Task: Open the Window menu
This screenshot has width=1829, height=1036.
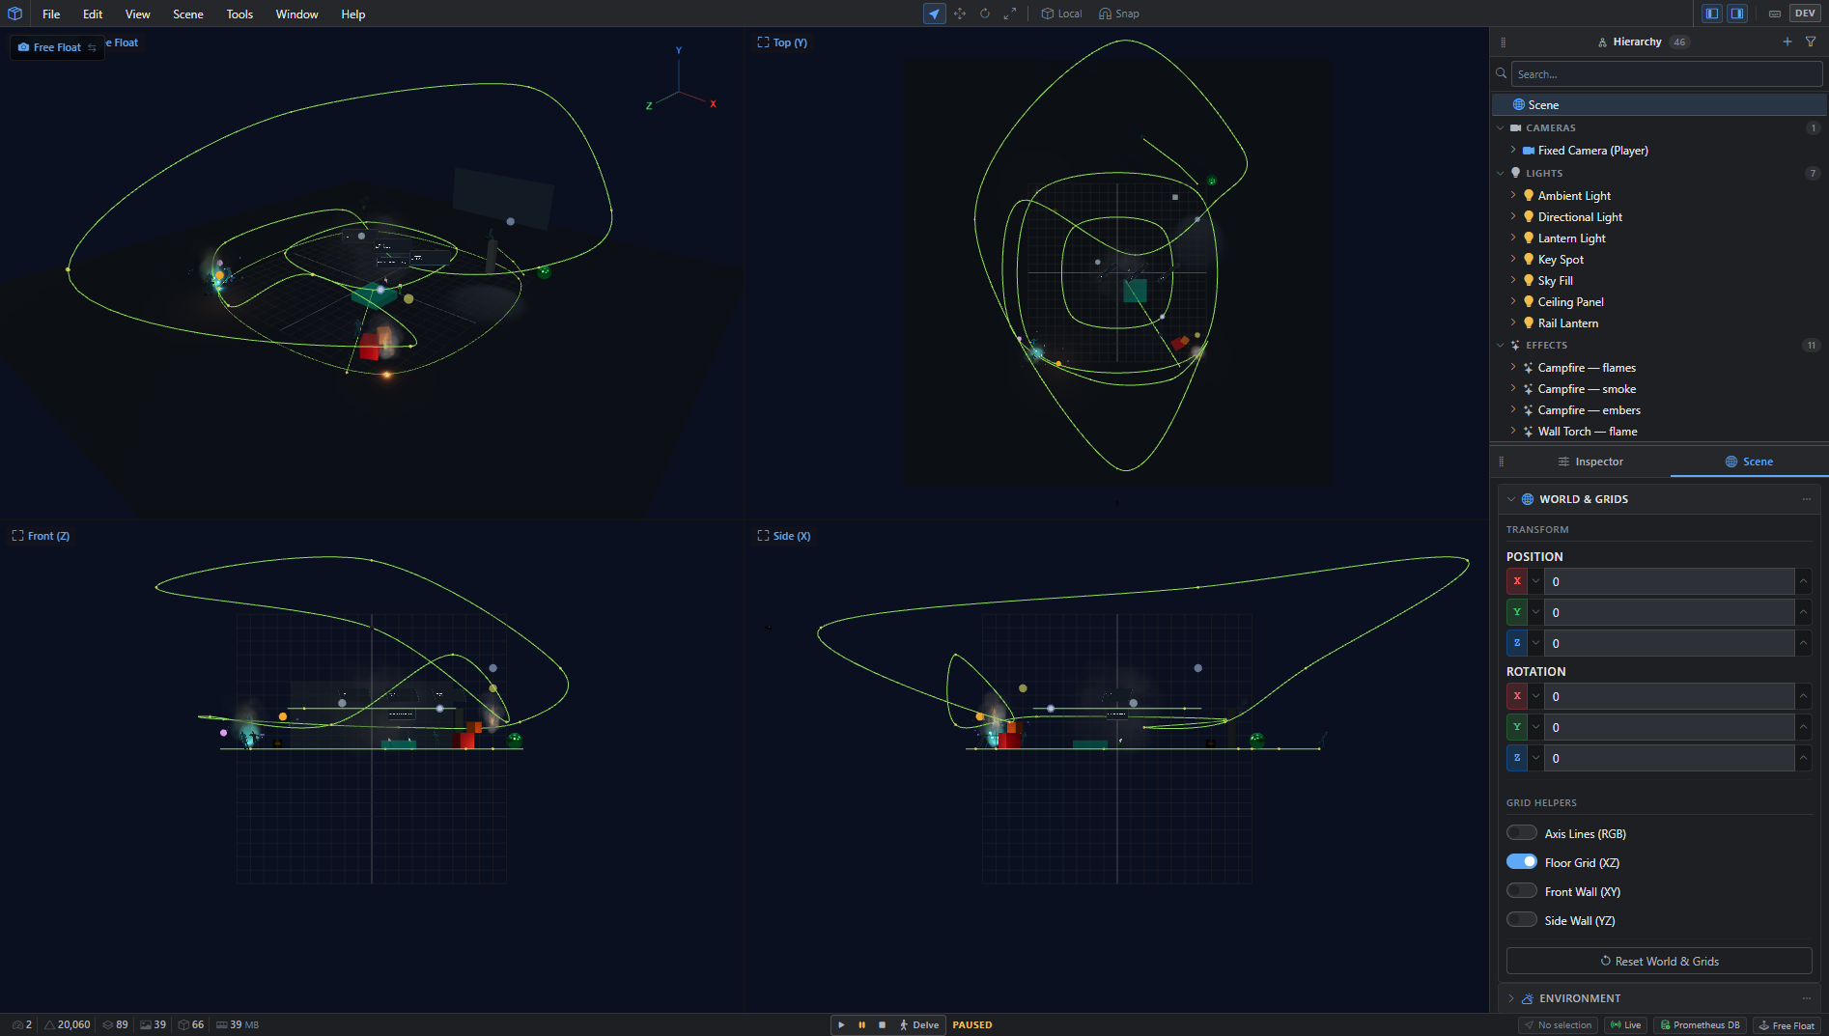Action: (296, 14)
